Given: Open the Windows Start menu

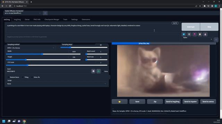Looking at the screenshot, I should click(4, 121).
